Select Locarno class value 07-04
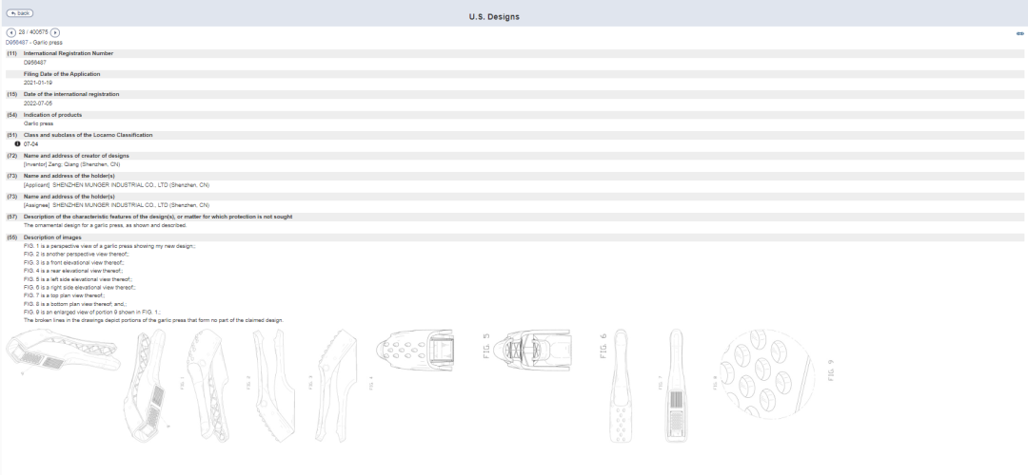Image resolution: width=1028 pixels, height=475 pixels. pyautogui.click(x=30, y=144)
